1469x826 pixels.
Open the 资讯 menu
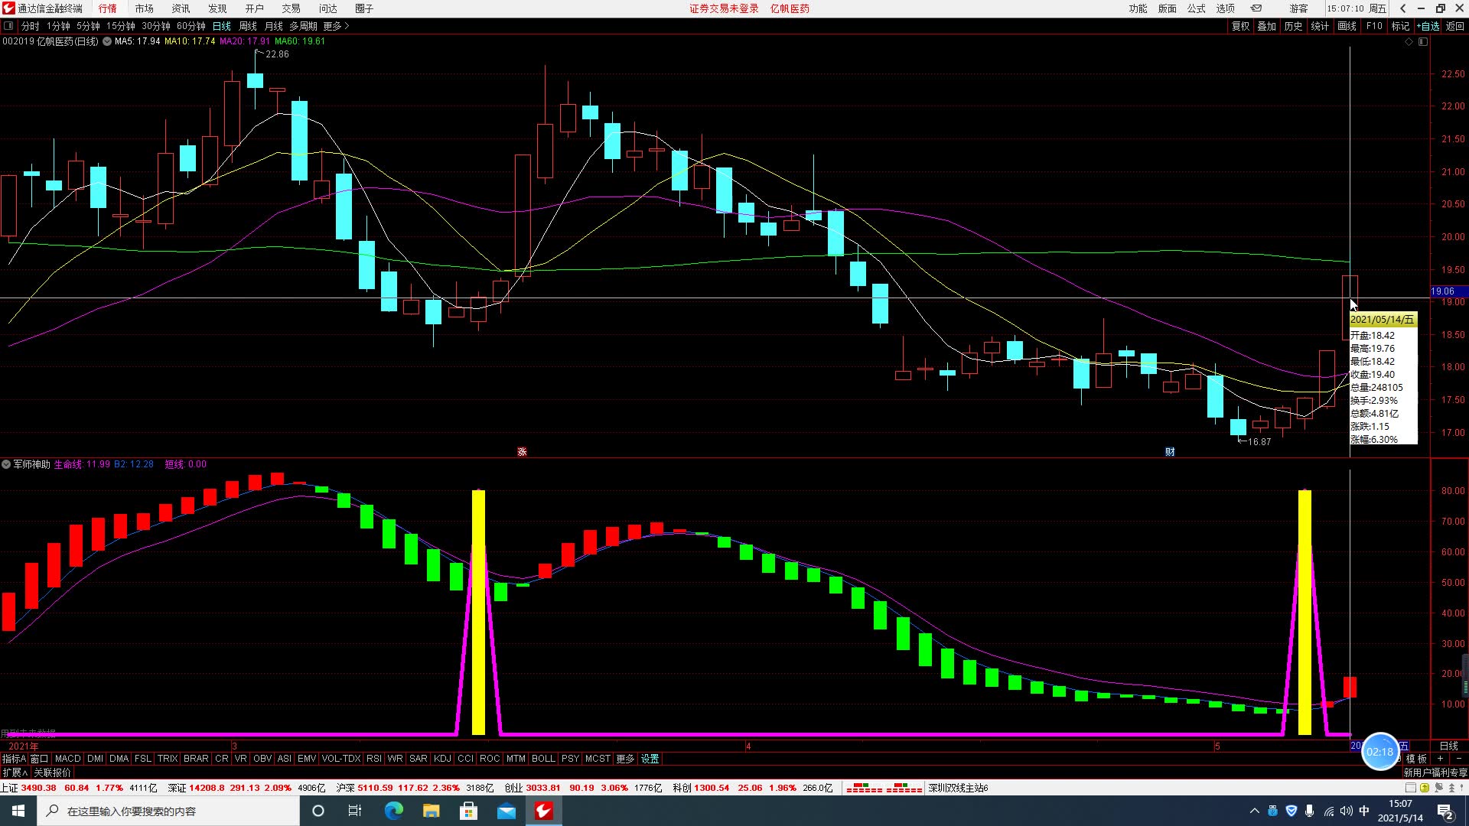point(181,8)
